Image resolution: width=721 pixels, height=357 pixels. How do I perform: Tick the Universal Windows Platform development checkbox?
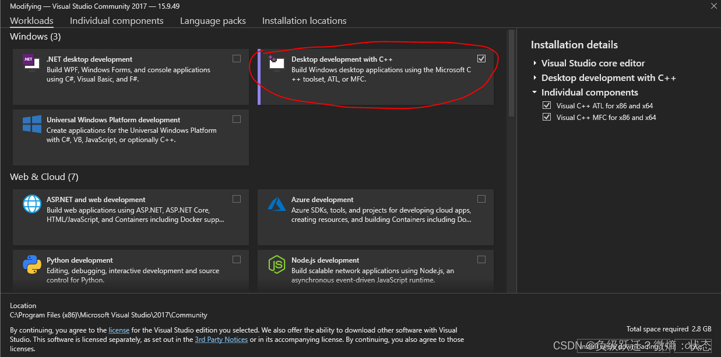tap(236, 119)
